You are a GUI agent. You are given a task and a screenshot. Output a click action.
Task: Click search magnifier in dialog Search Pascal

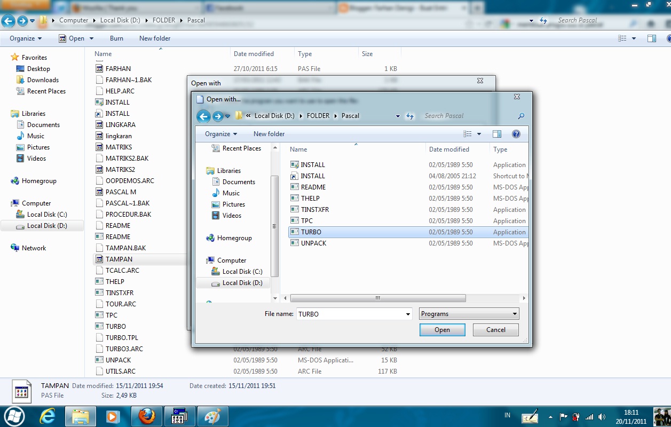521,116
